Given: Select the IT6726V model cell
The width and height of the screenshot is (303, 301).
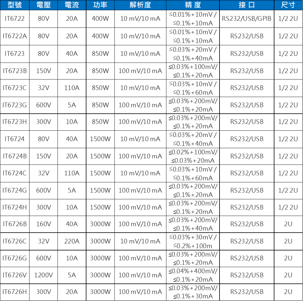Looking at the screenshot, I should point(15,275).
